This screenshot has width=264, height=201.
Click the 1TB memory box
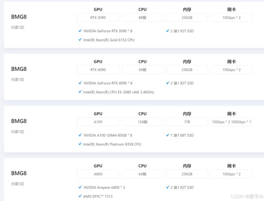[x=187, y=122]
